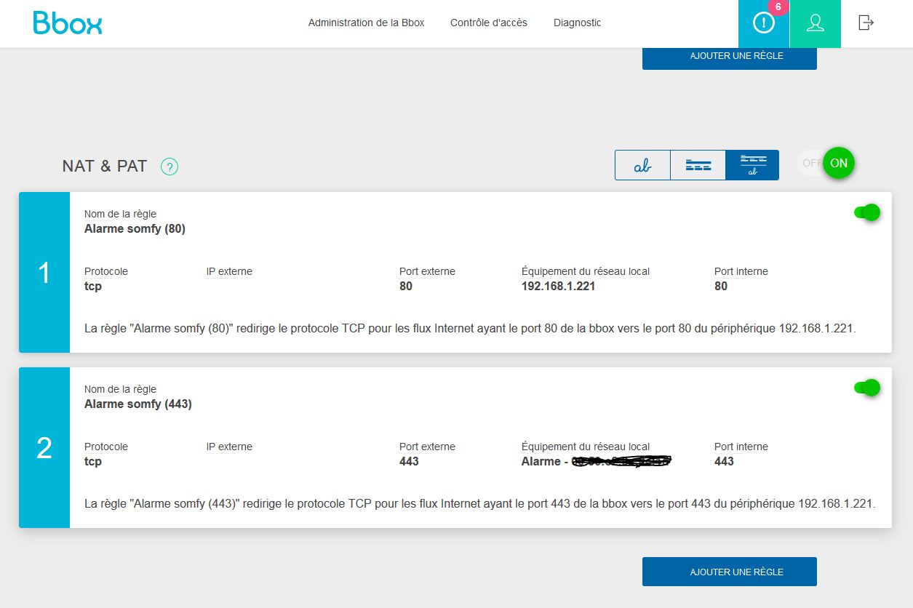
Task: Open the Contrôle d'accès menu
Action: (489, 23)
